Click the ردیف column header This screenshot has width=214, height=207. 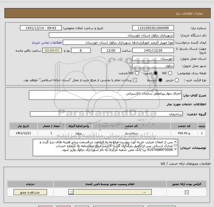[202, 126]
